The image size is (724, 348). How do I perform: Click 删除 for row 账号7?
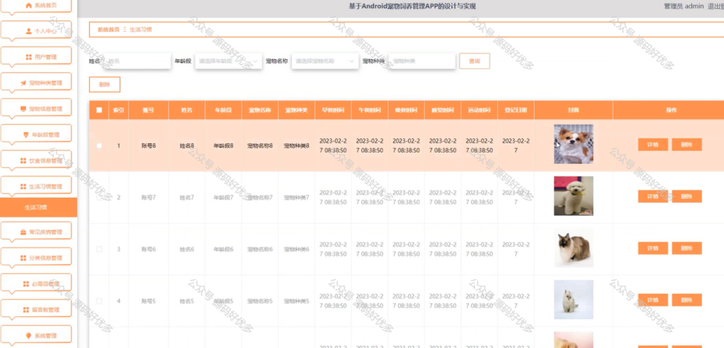click(687, 196)
